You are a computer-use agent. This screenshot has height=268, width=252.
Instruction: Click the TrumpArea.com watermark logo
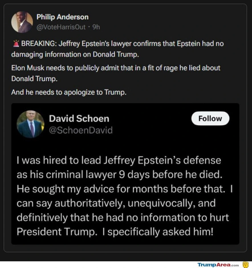tap(218, 265)
